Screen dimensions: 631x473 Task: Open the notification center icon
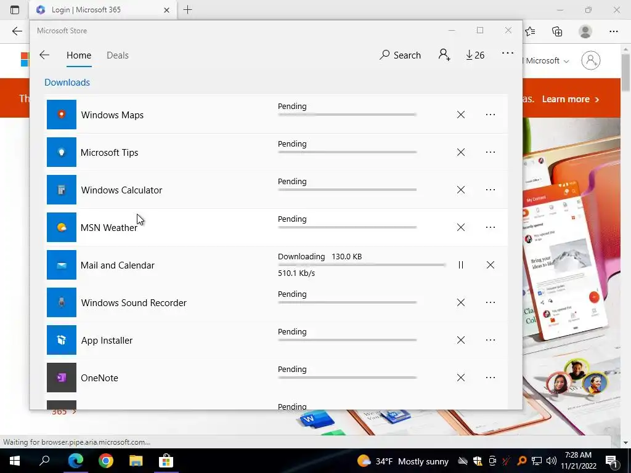coord(612,461)
